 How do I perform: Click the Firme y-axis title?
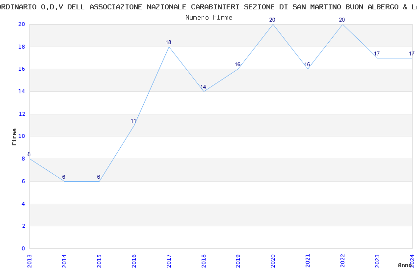click(x=14, y=137)
